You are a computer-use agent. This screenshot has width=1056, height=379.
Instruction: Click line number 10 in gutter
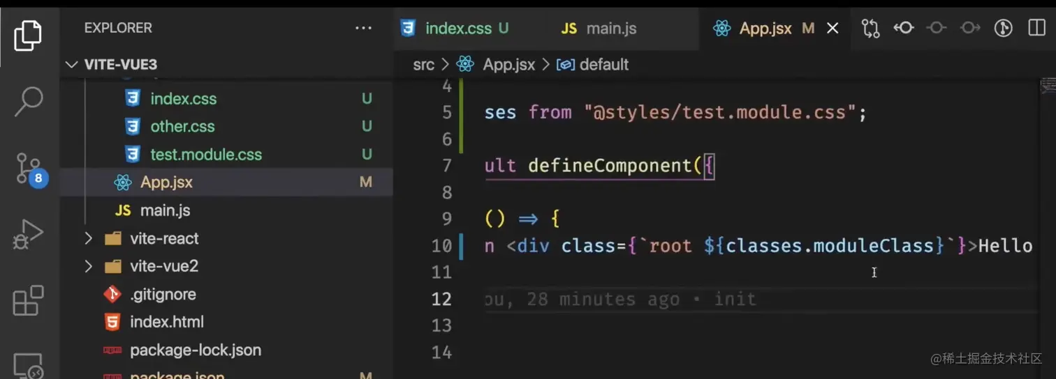pos(441,246)
